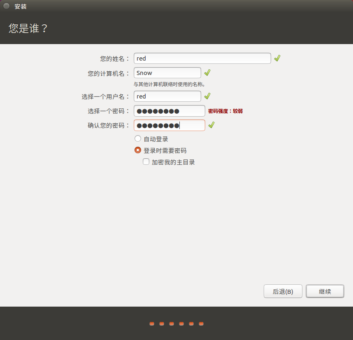Click the fifth orange progress dot

click(191, 324)
